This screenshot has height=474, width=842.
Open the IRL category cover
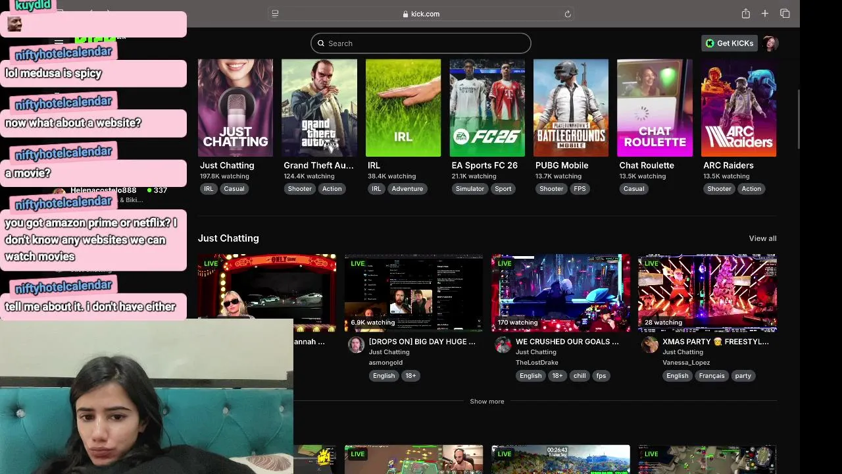(x=403, y=108)
